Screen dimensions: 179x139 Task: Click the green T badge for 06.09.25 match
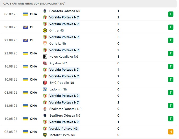click(x=171, y=14)
